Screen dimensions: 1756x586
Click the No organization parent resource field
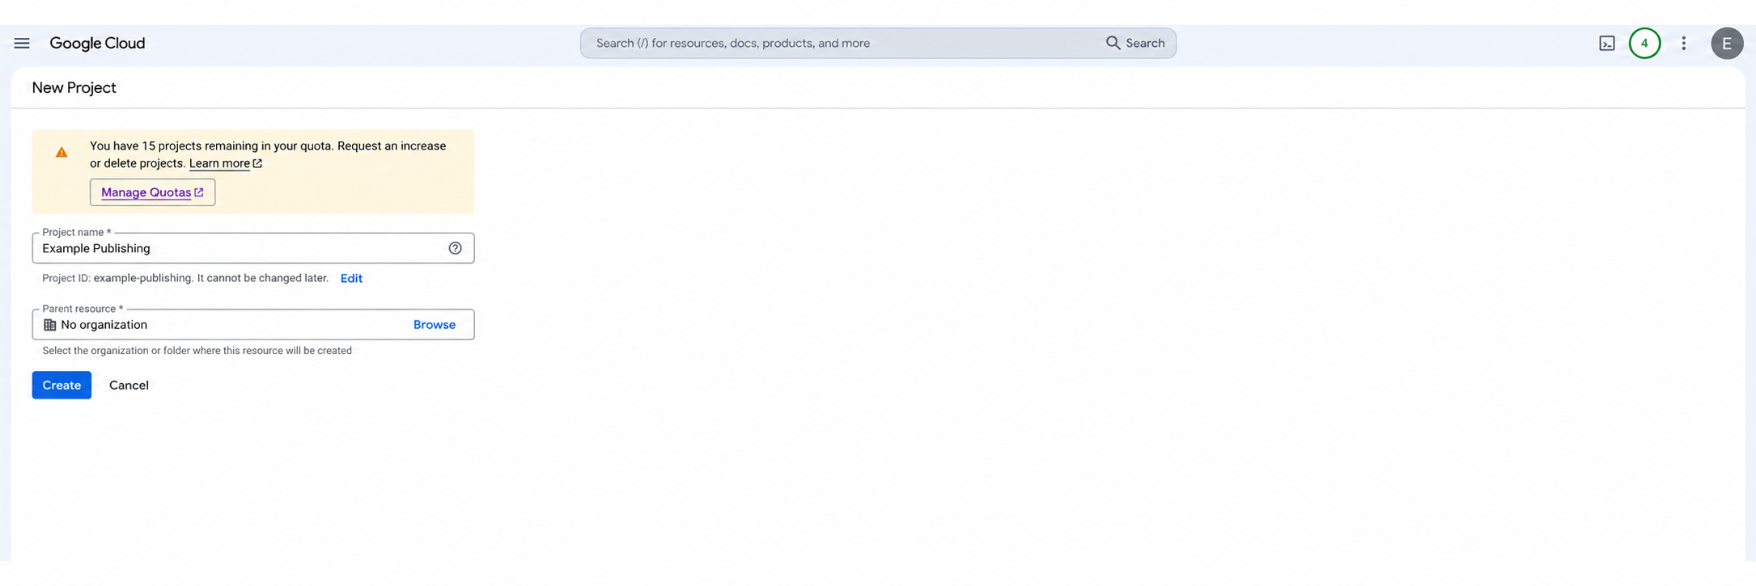[253, 325]
